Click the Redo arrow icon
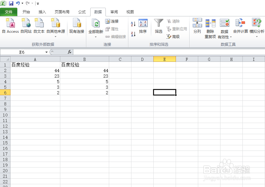The height and width of the screenshot is (187, 265). pyautogui.click(x=28, y=3)
